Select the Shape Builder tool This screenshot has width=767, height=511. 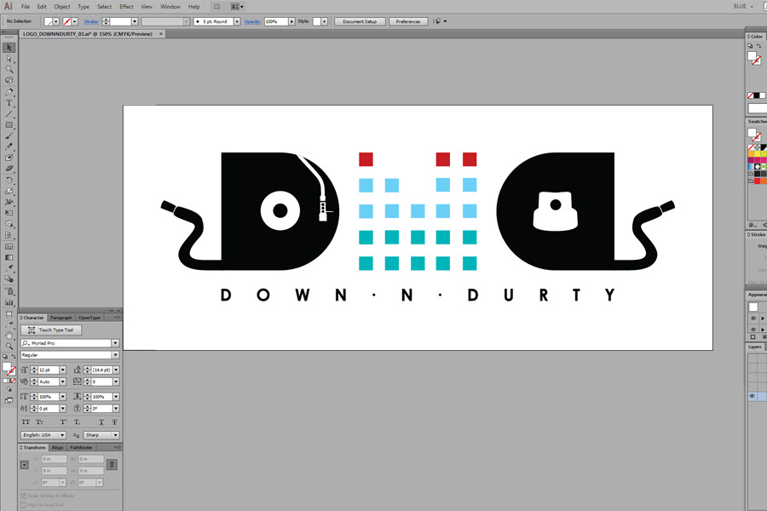pyautogui.click(x=9, y=224)
